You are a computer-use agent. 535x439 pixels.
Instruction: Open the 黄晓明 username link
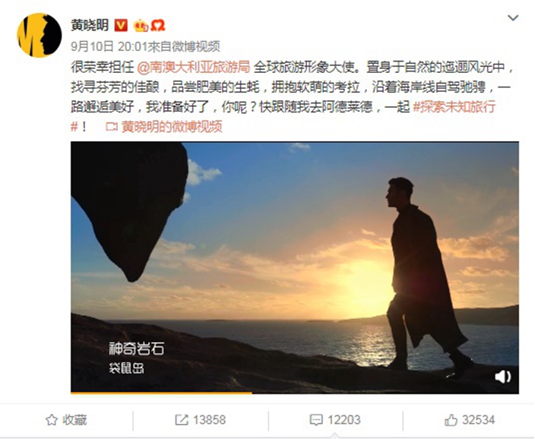(x=90, y=25)
